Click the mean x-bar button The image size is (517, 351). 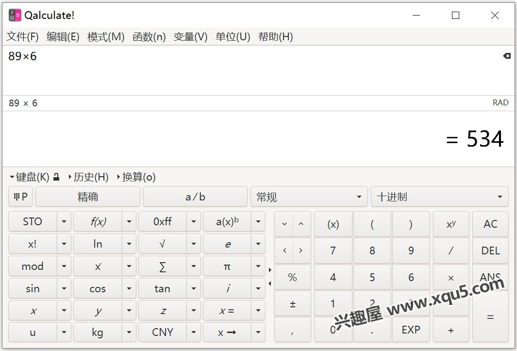(x=98, y=266)
